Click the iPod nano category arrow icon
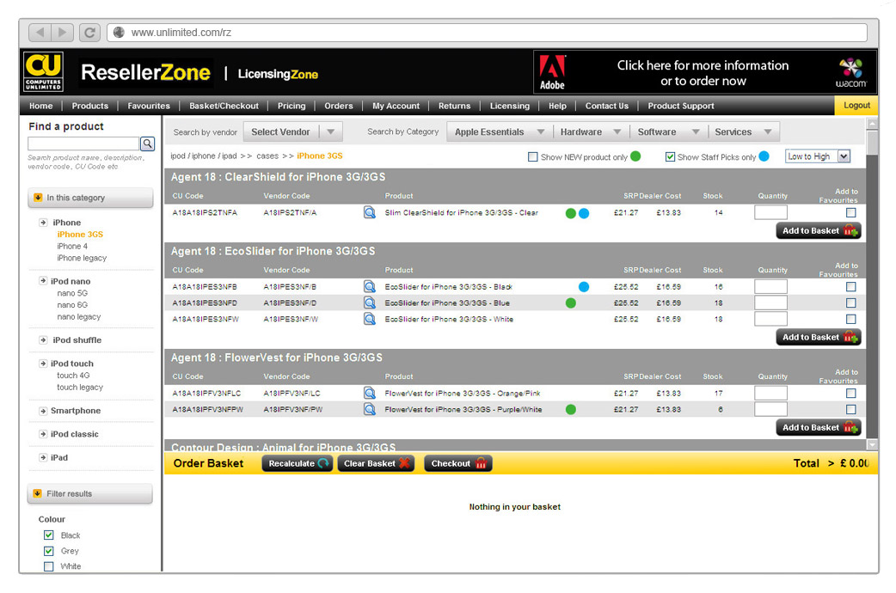896x593 pixels. (43, 280)
